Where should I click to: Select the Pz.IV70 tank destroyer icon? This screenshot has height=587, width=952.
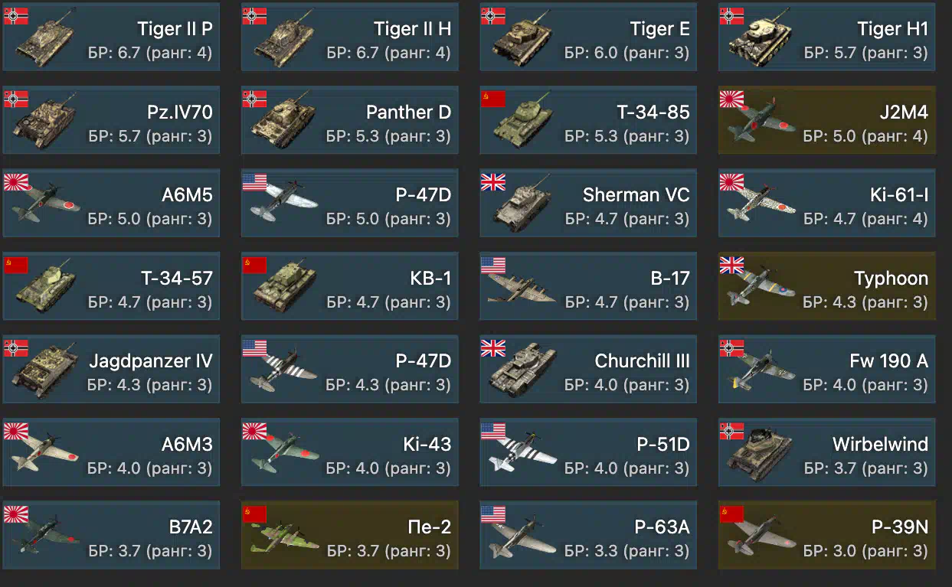tap(46, 122)
